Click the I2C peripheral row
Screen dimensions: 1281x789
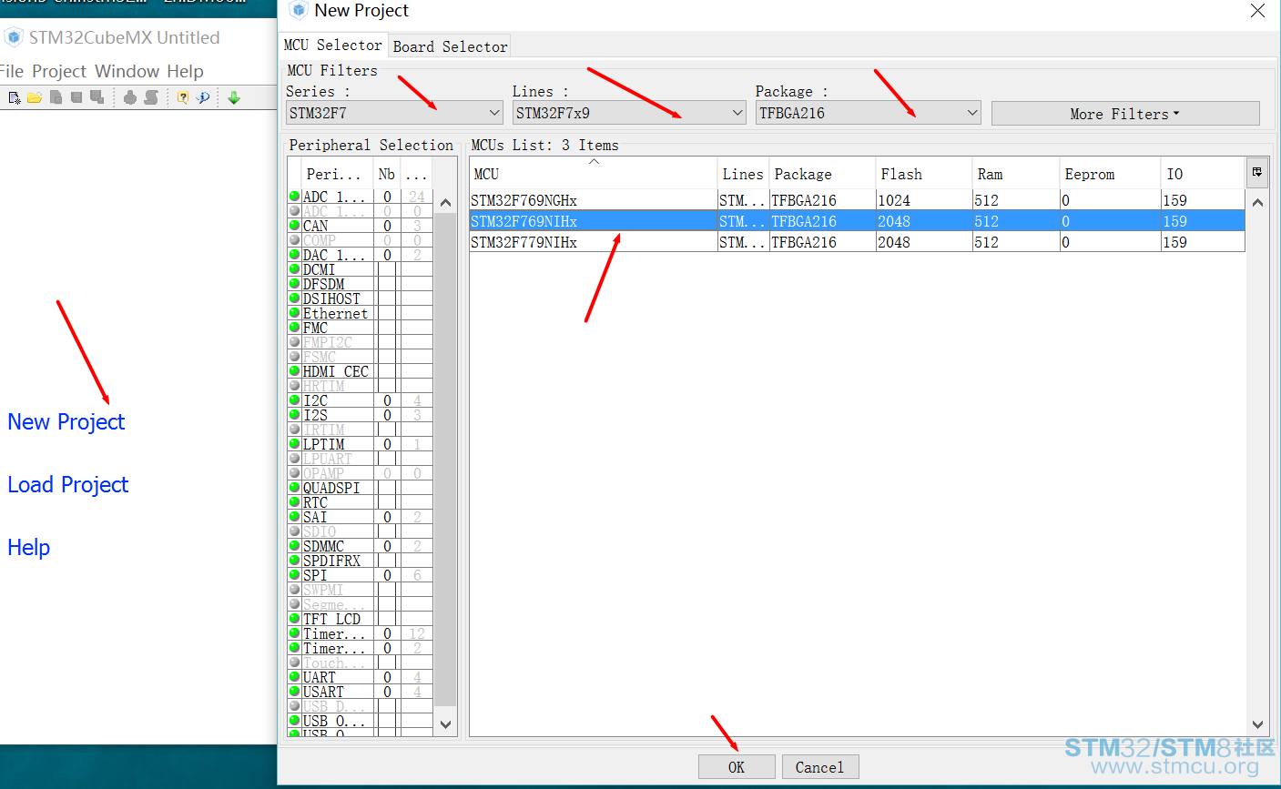coord(361,400)
